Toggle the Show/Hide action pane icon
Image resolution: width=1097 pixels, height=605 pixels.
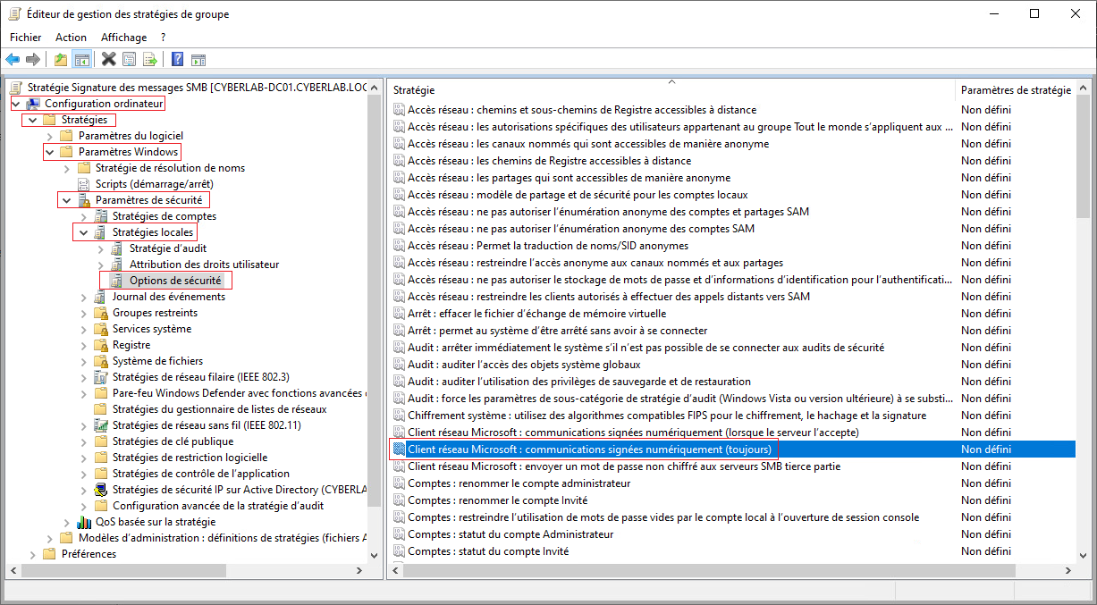coord(198,60)
